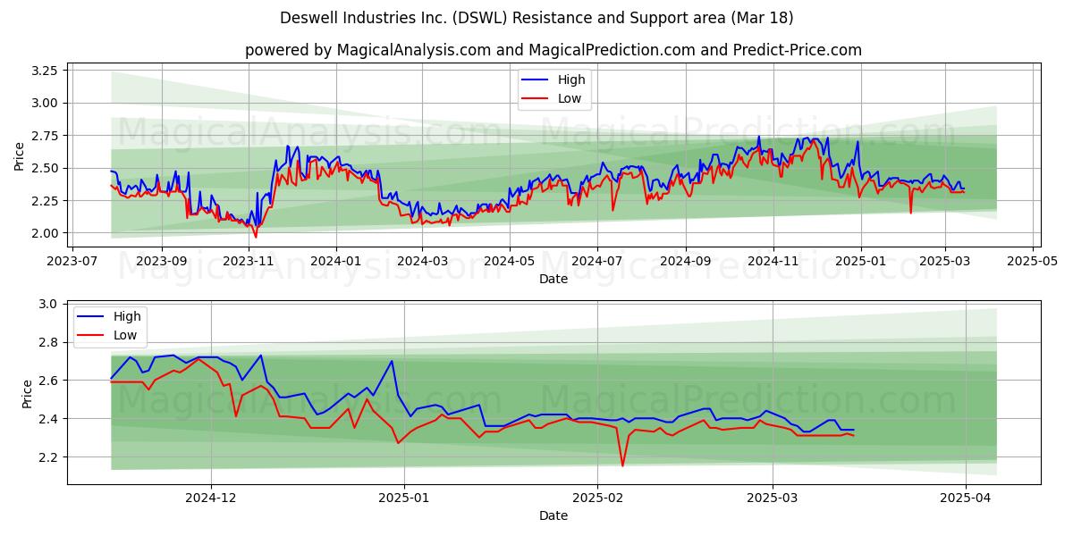This screenshot has width=1073, height=536.
Task: Click the 2.75 y-axis tick in top chart
Action: click(x=45, y=136)
